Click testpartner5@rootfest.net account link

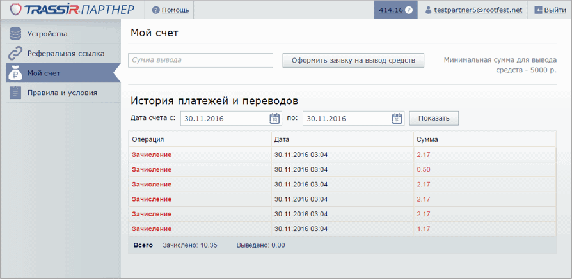pos(478,10)
